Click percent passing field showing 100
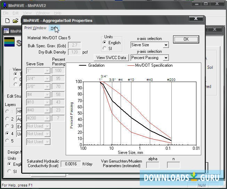This screenshot has width=227, height=189. pyautogui.click(x=58, y=71)
